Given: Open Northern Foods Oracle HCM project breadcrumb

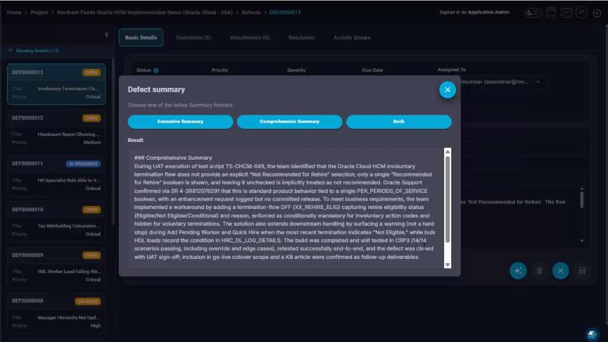Looking at the screenshot, I should coord(145,12).
